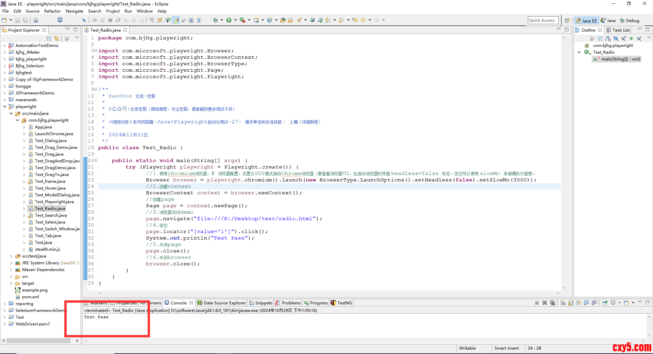The width and height of the screenshot is (653, 354).
Task: Click Collapse All in Project Explorer
Action: (x=49, y=38)
